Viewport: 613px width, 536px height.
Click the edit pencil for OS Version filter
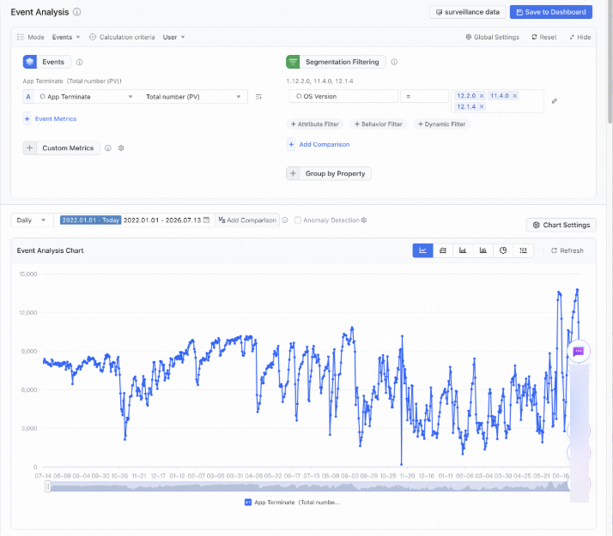pyautogui.click(x=554, y=101)
